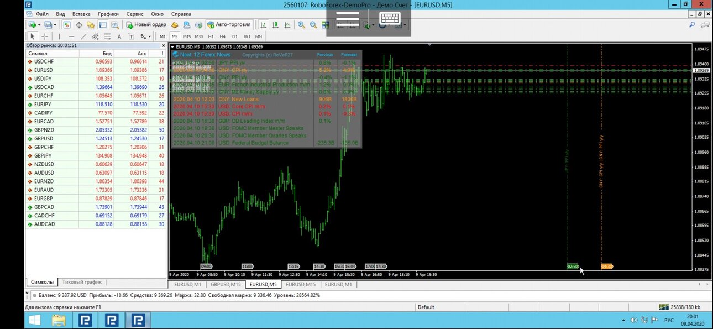Open the Графики menu
713x329 pixels.
(108, 14)
